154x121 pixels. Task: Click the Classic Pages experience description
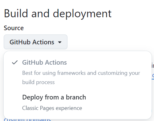(52, 108)
